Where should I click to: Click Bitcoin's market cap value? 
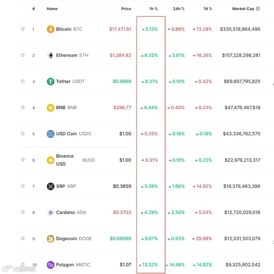pyautogui.click(x=240, y=29)
